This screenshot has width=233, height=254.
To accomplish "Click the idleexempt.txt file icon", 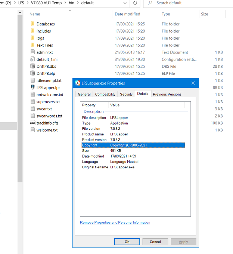I will pyautogui.click(x=32, y=80).
